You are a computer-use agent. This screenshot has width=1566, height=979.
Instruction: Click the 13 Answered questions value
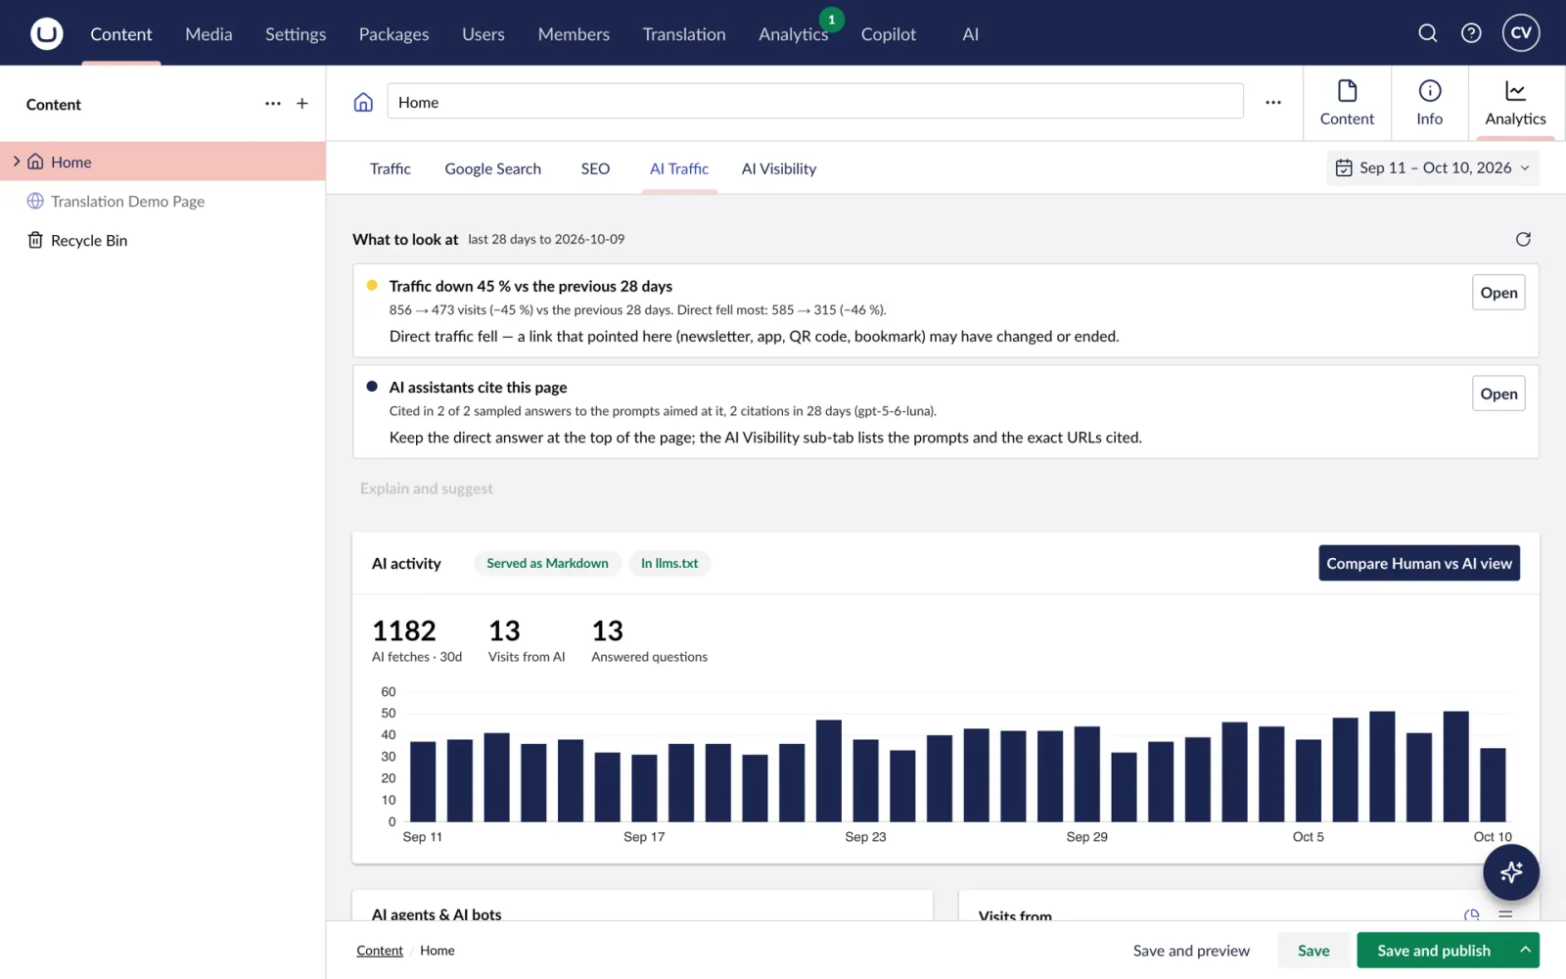pos(607,630)
